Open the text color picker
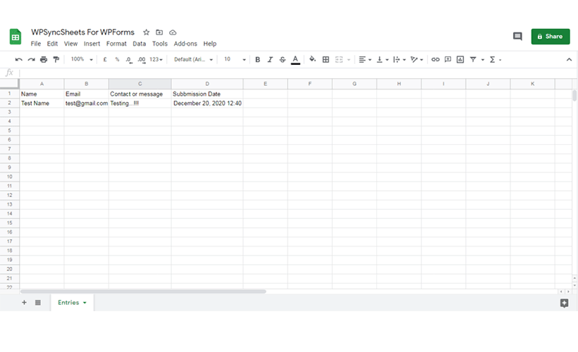Image resolution: width=578 pixels, height=352 pixels. point(295,60)
